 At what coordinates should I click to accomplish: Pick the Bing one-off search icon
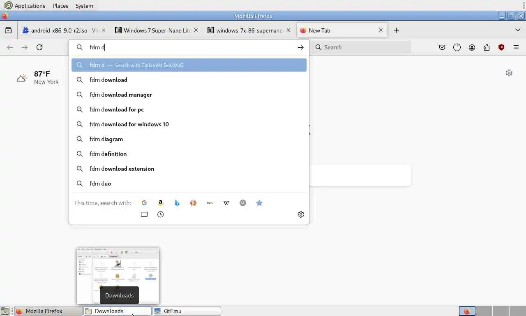tap(177, 203)
